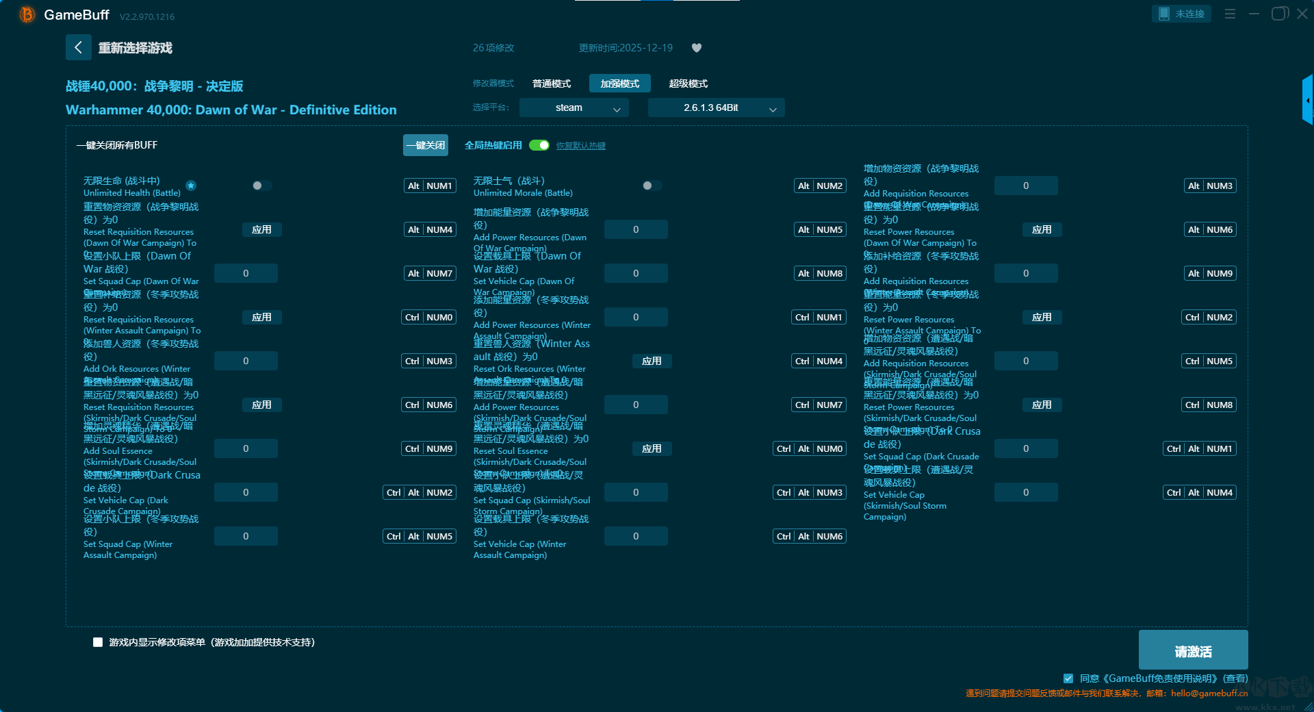Disable the global hotkey toggle

coord(539,145)
